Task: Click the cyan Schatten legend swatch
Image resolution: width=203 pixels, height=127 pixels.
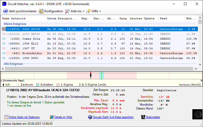Action: (x=38, y=85)
